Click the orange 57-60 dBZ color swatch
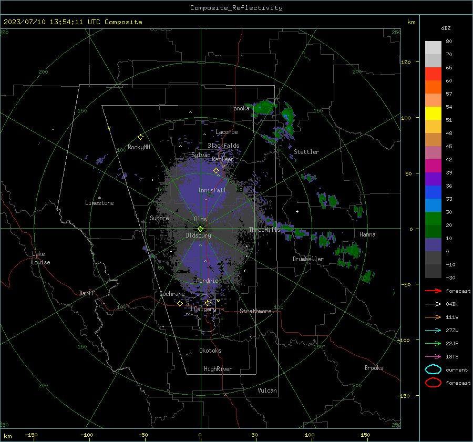Image resolution: width=473 pixels, height=442 pixels. click(433, 87)
